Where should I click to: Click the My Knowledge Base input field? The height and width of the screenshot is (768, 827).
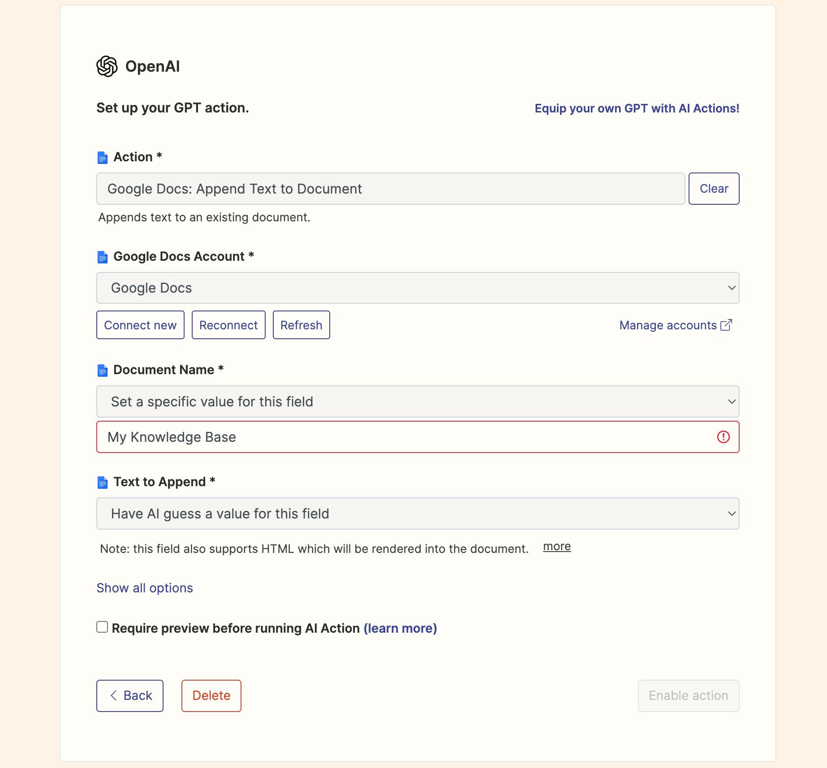click(418, 437)
